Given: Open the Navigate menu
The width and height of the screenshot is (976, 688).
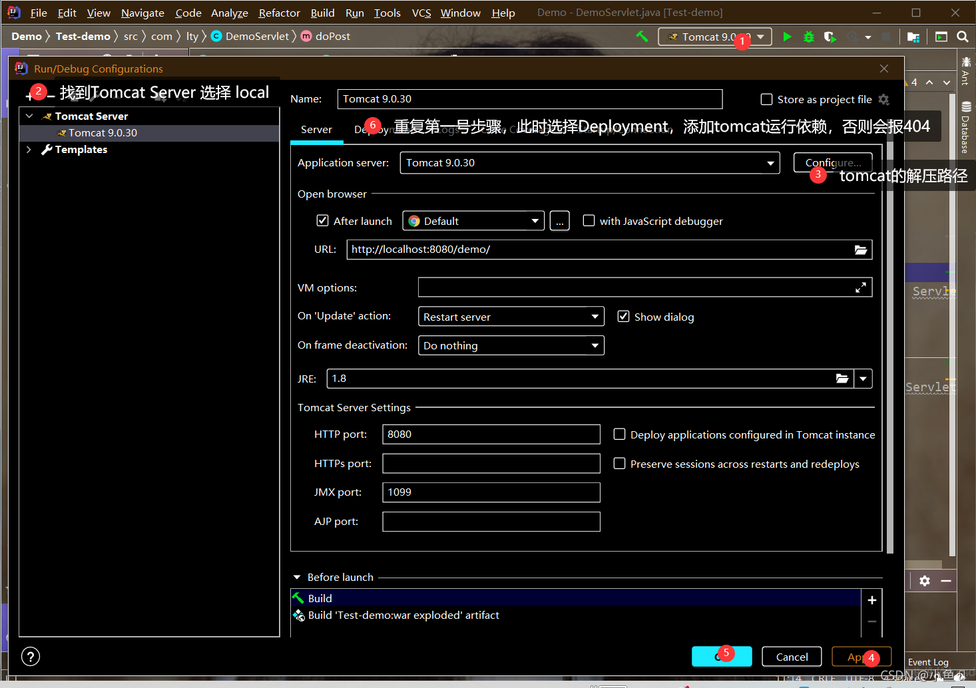Looking at the screenshot, I should tap(142, 13).
